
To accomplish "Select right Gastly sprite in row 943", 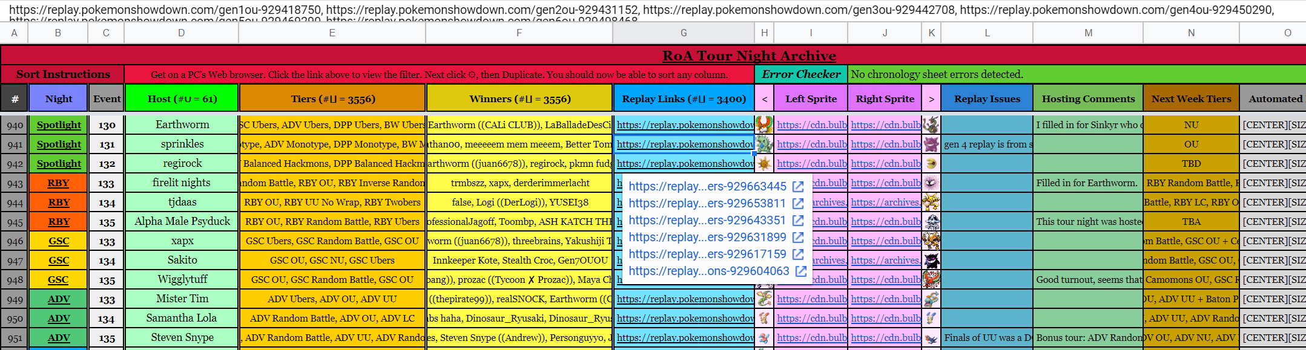I will coord(931,183).
